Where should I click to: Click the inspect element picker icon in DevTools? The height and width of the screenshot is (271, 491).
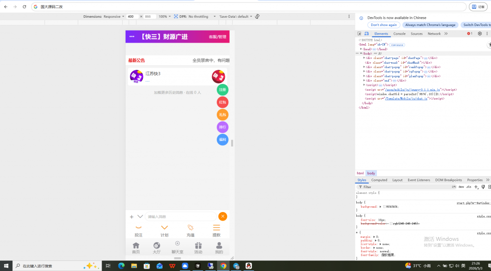359,34
